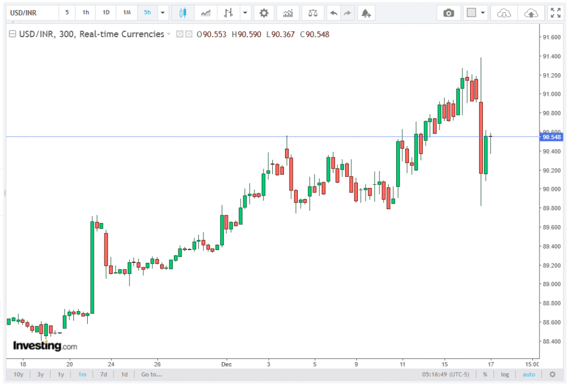Screen dimensions: 569x386
Task: Collapse the USD/INR legend
Action: (12, 34)
